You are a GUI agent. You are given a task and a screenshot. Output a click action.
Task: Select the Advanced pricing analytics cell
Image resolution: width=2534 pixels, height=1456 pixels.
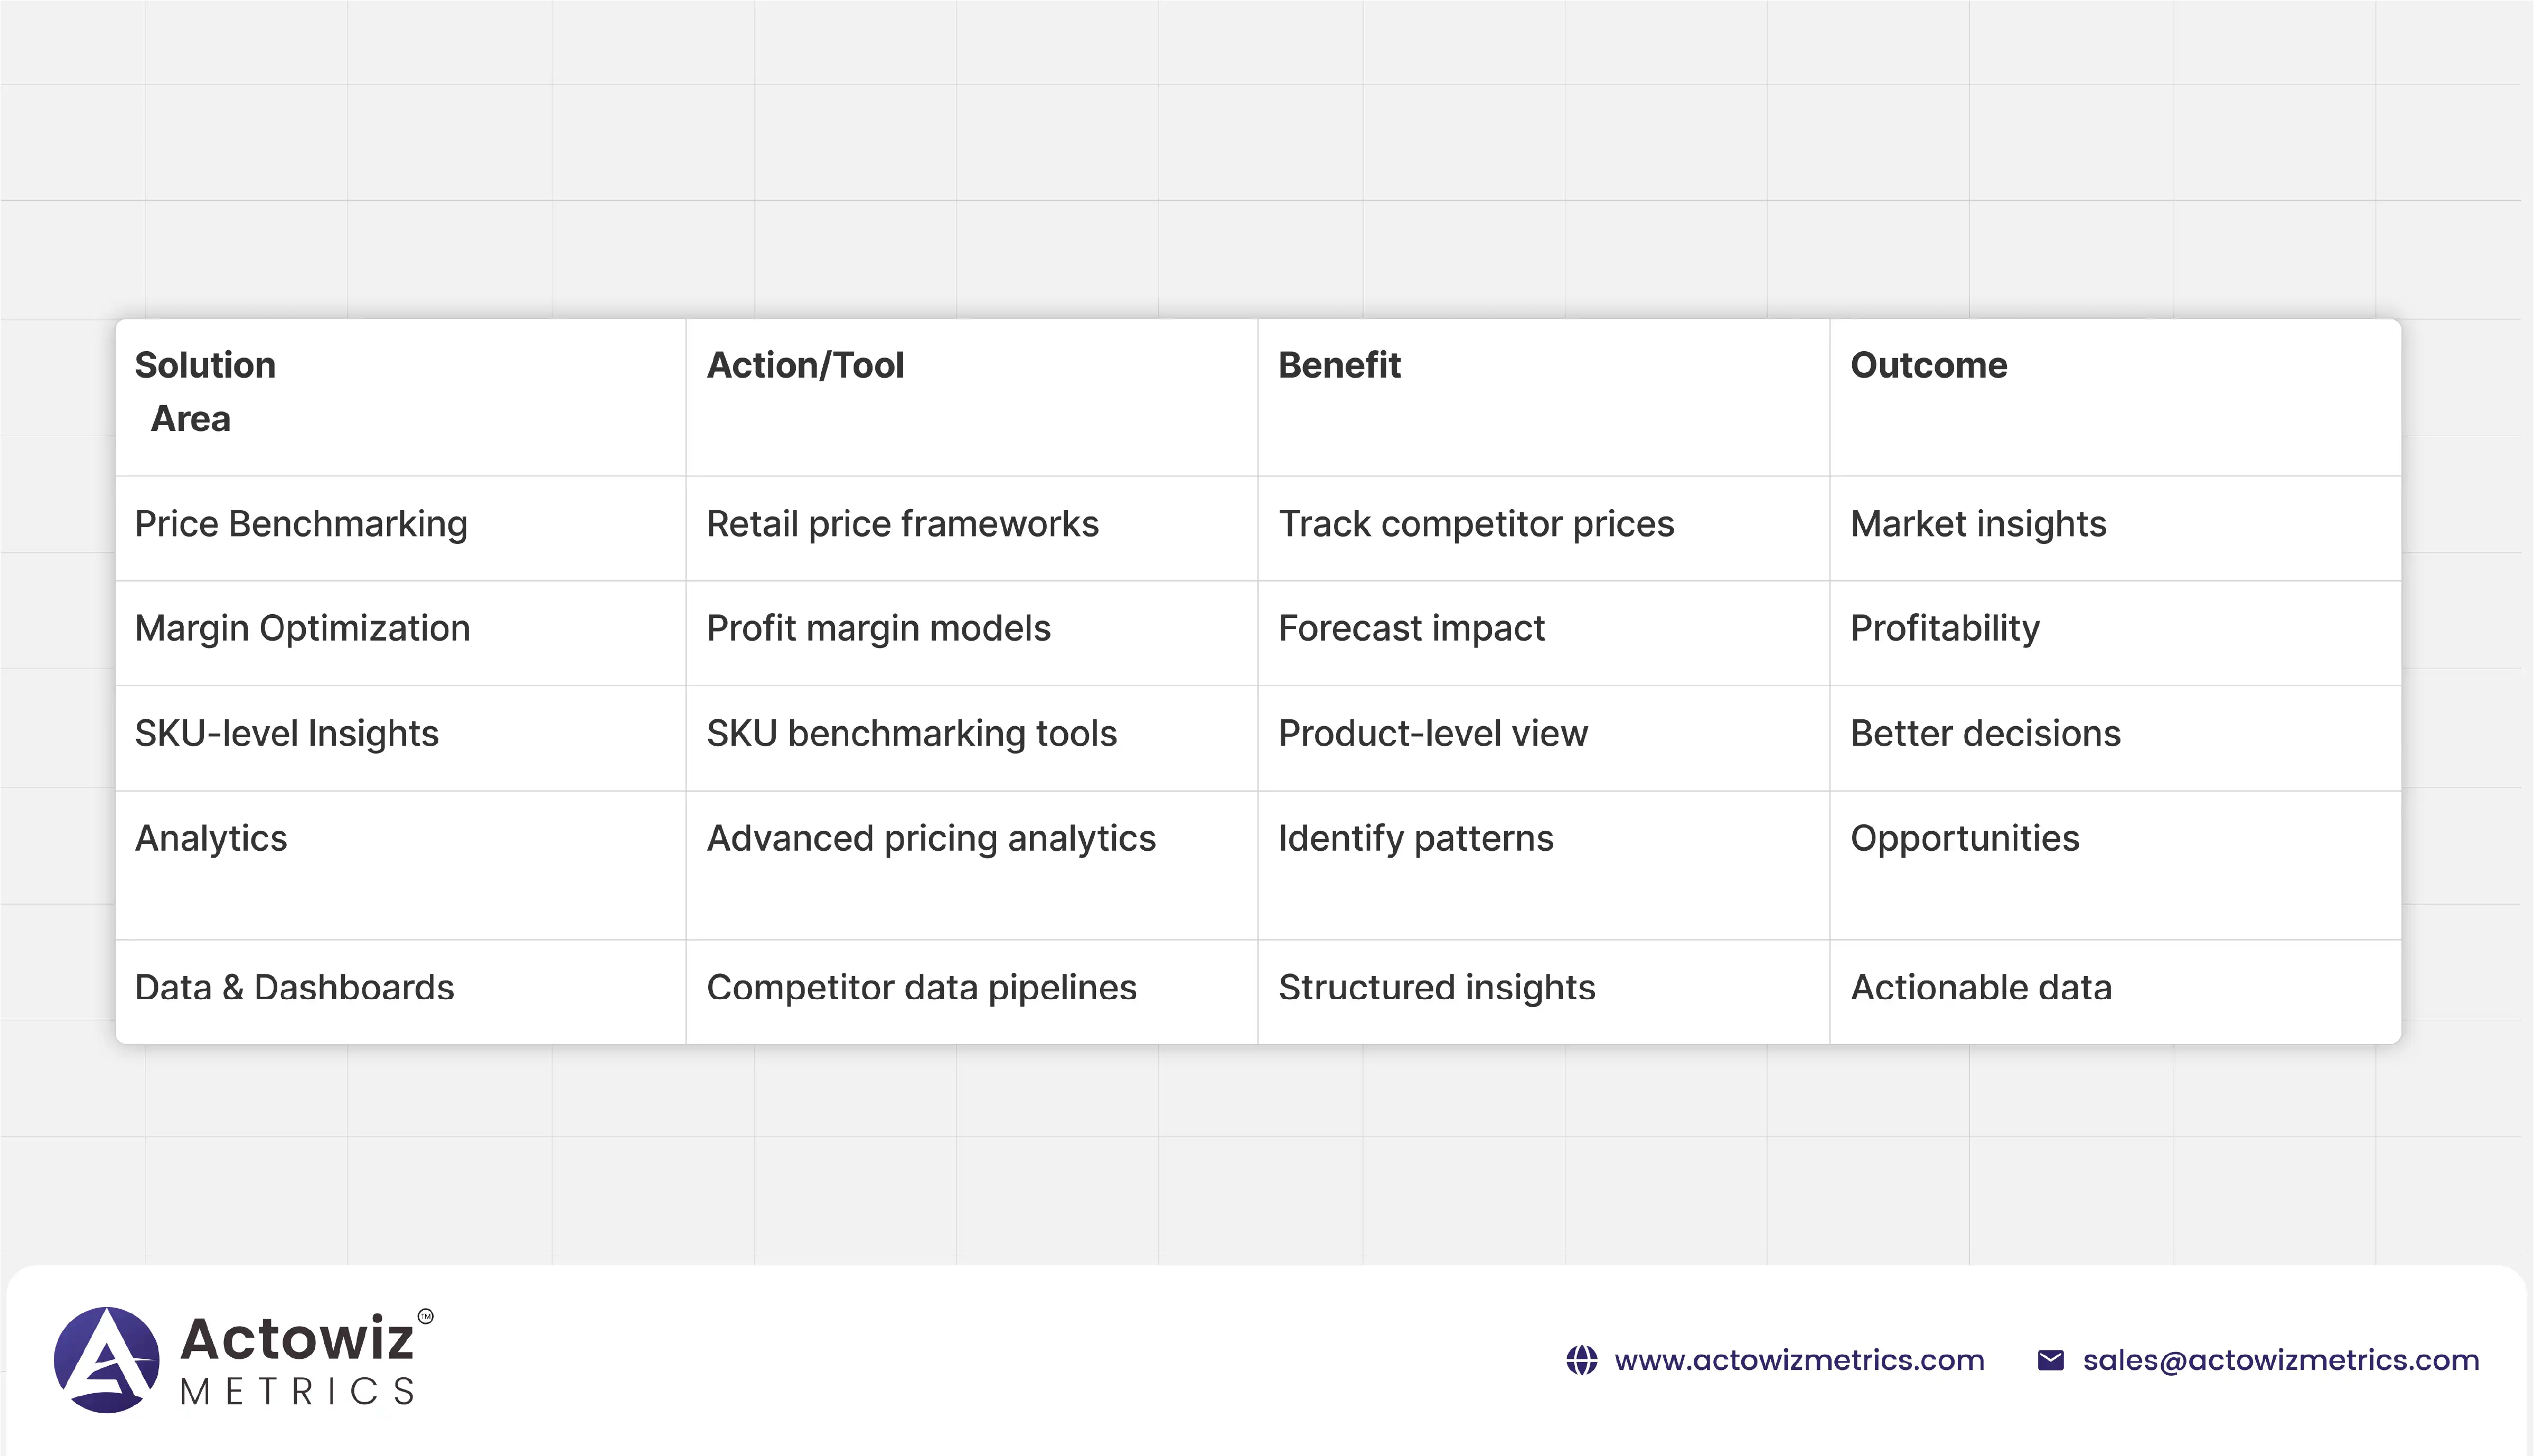coord(931,838)
